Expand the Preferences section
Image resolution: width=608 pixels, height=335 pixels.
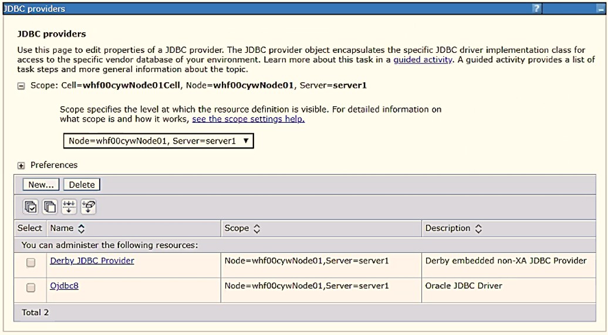pos(21,165)
